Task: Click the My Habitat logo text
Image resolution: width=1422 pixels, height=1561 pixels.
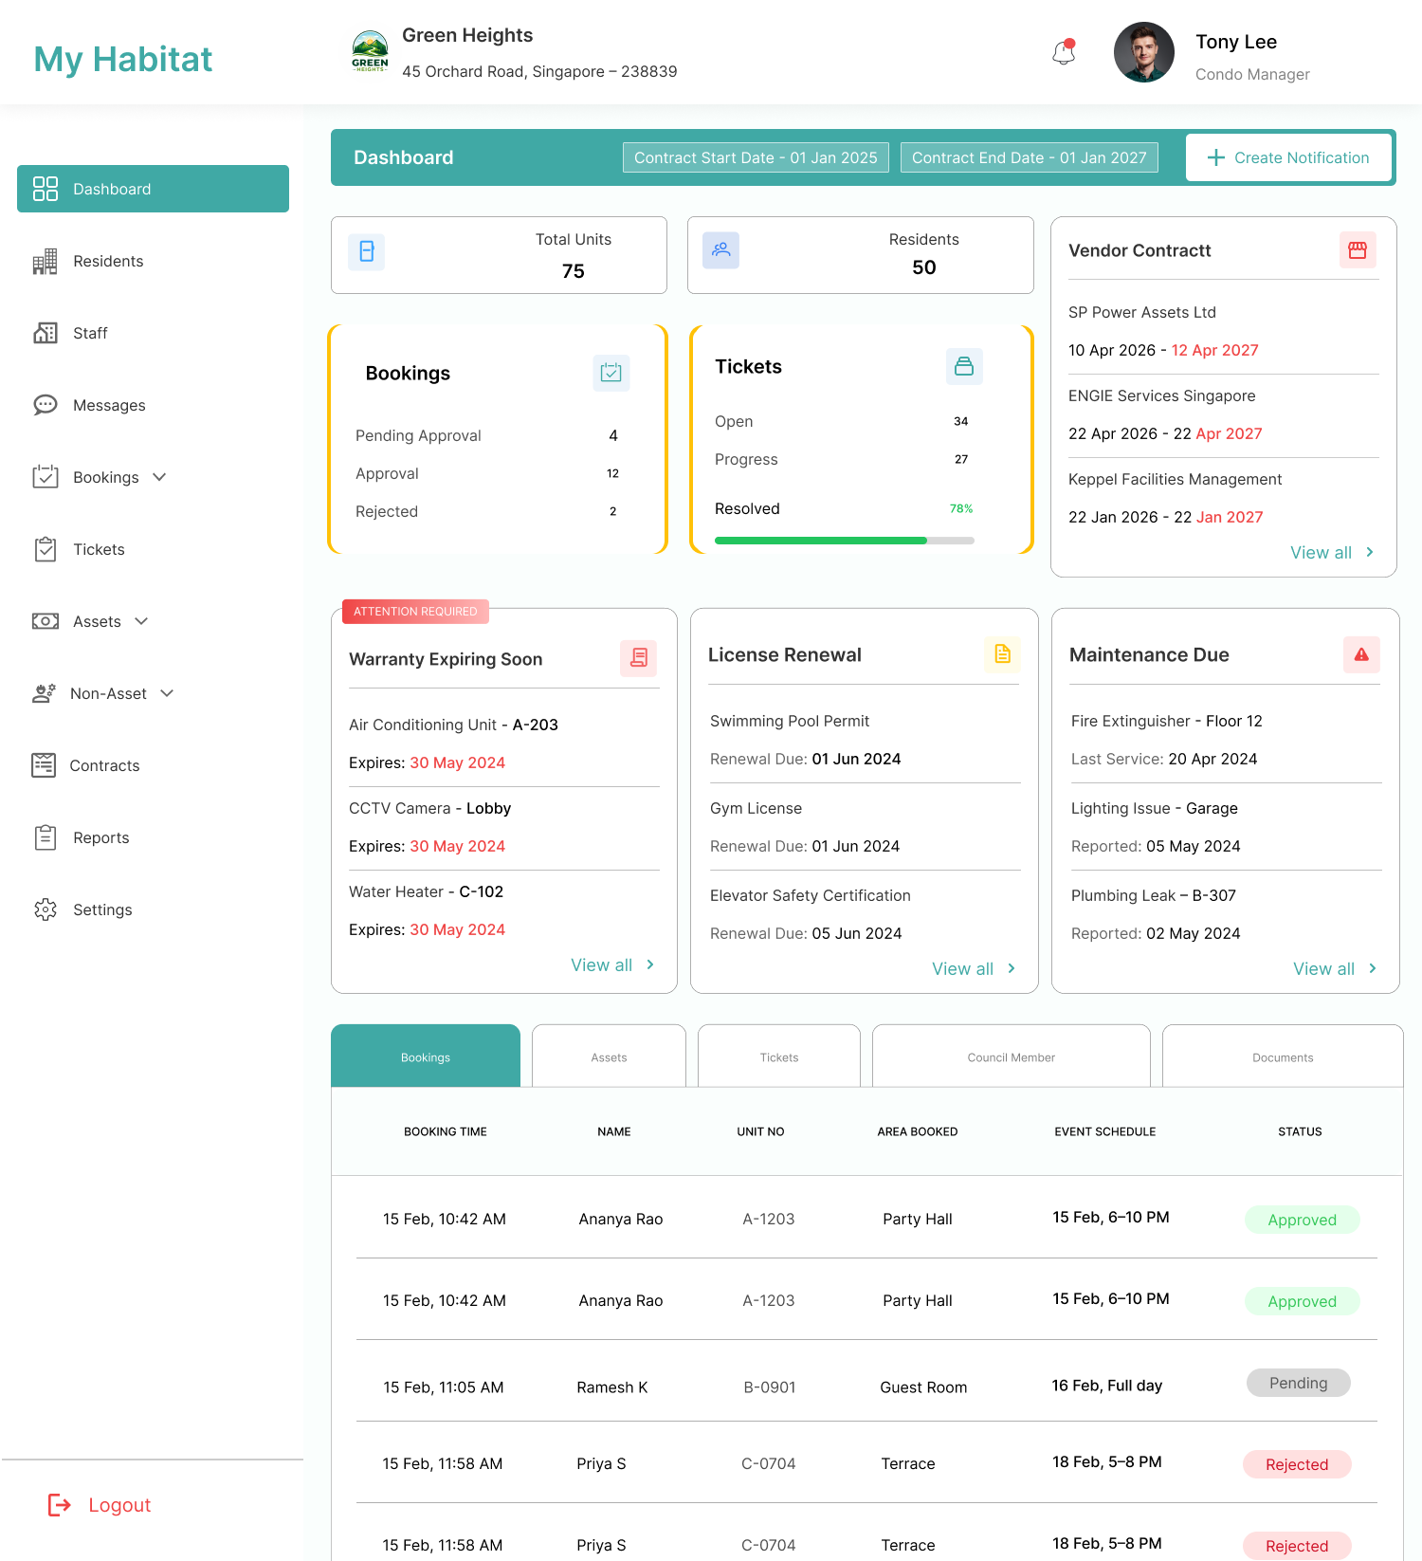Action: click(123, 59)
